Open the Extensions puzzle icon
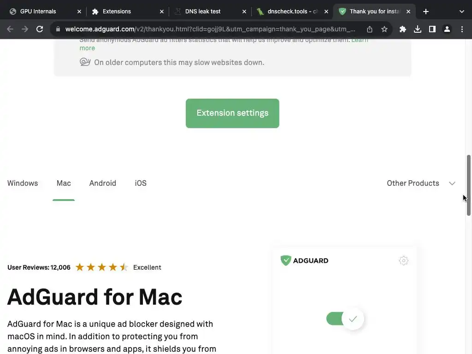 pos(403,29)
